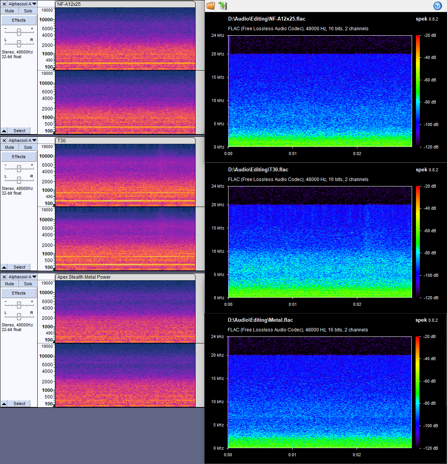Open the T30 track dropdown menu
447x464 pixels.
22,140
